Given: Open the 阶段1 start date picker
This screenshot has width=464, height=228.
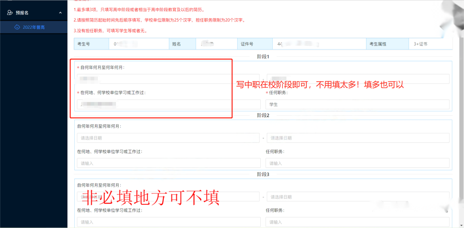Looking at the screenshot, I should pyautogui.click(x=168, y=79).
